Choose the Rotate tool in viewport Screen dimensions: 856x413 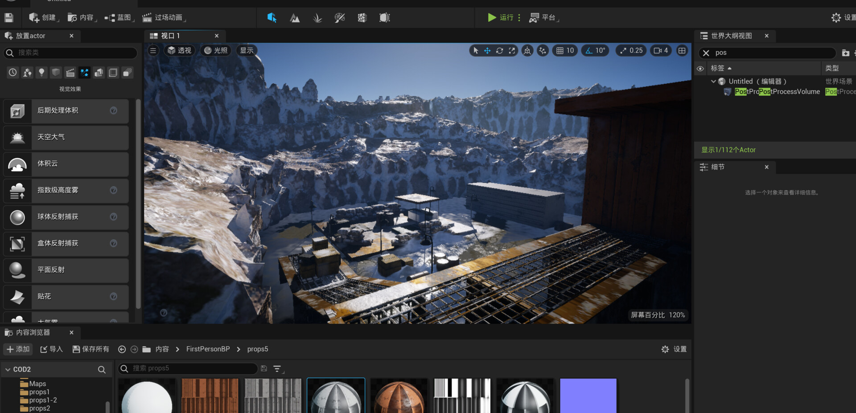tap(500, 50)
